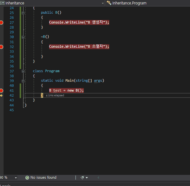The height and width of the screenshot is (186, 190).
Task: Collapse the ~B() destructor block
Action: 23,37
